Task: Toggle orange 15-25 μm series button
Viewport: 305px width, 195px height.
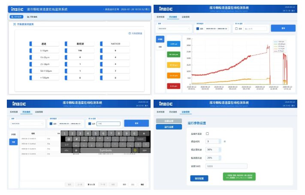Action: click(173, 76)
